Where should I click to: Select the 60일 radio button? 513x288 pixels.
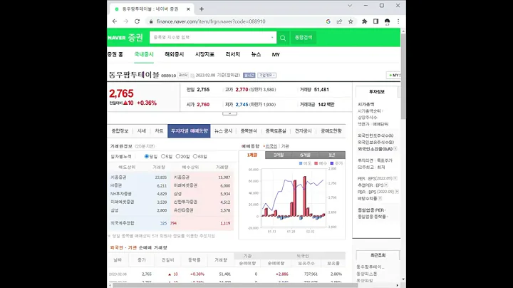point(195,156)
